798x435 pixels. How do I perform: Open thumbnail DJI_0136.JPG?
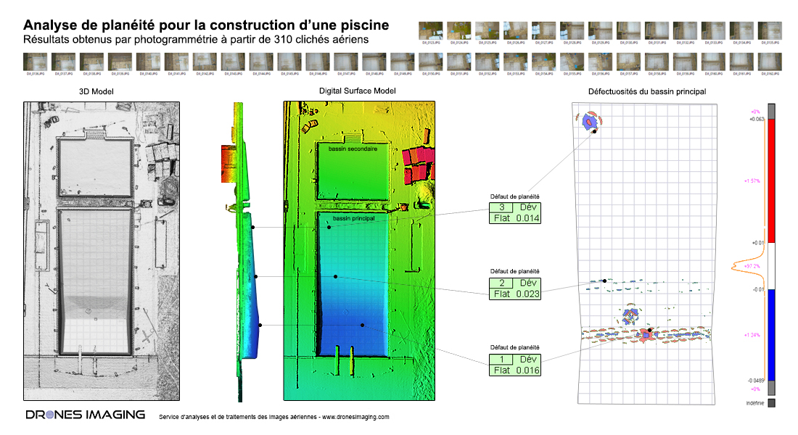(x=35, y=62)
